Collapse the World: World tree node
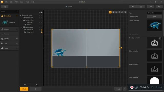 (20, 15)
